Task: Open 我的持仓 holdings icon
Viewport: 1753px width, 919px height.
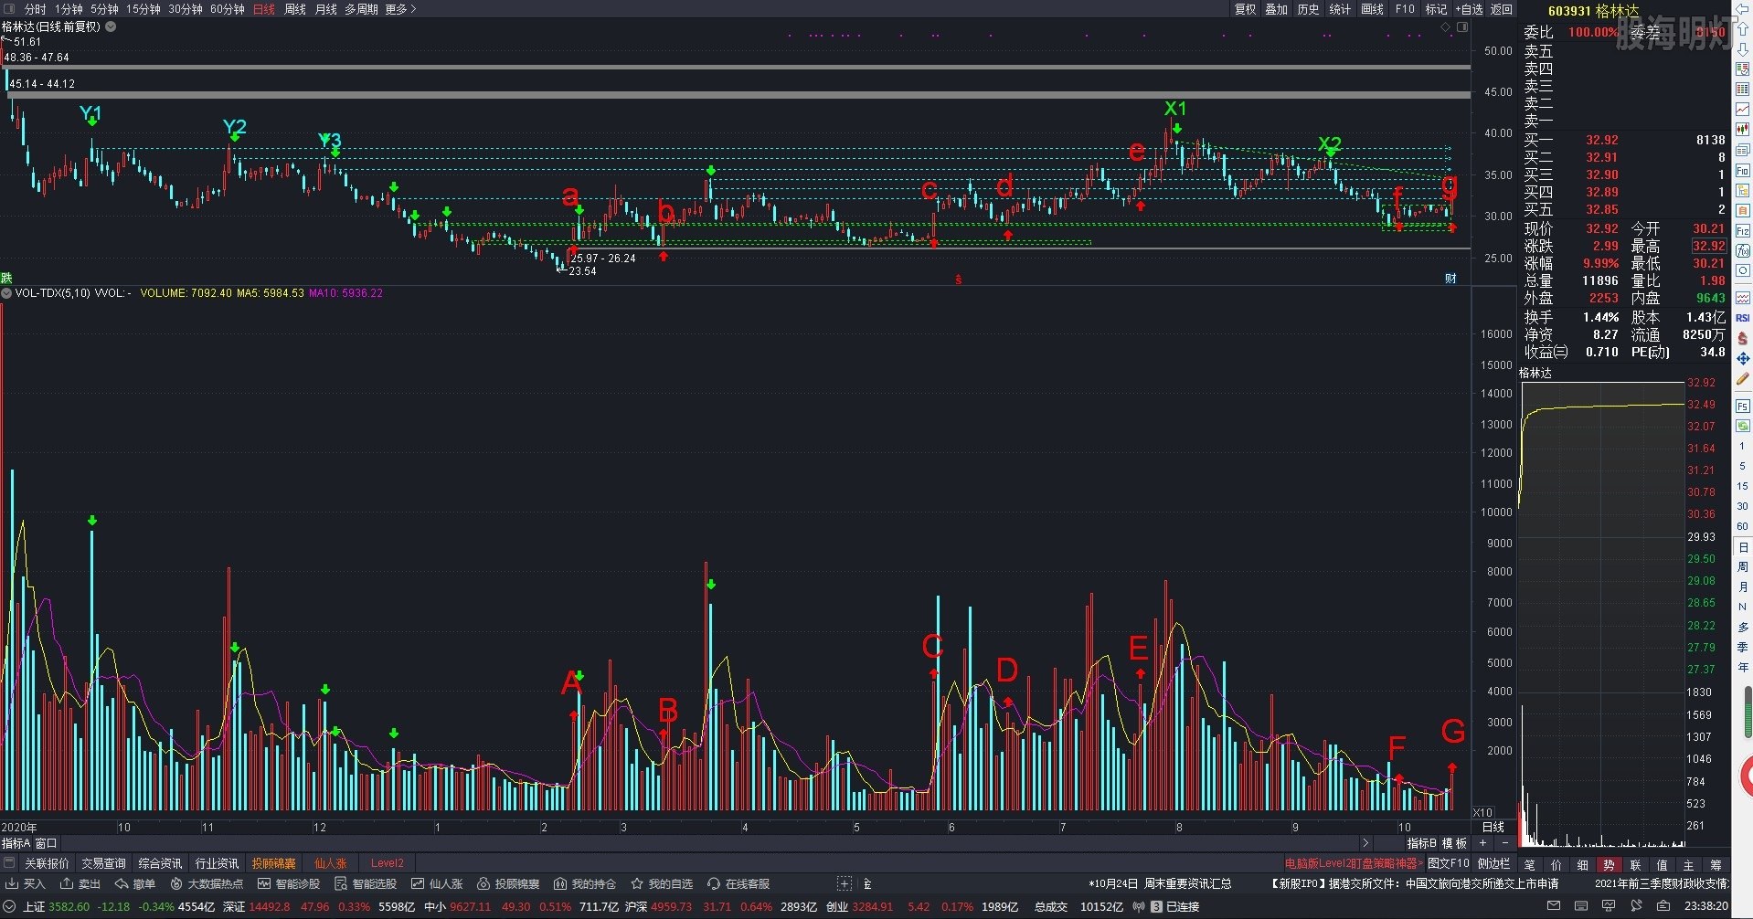Action: click(x=585, y=883)
